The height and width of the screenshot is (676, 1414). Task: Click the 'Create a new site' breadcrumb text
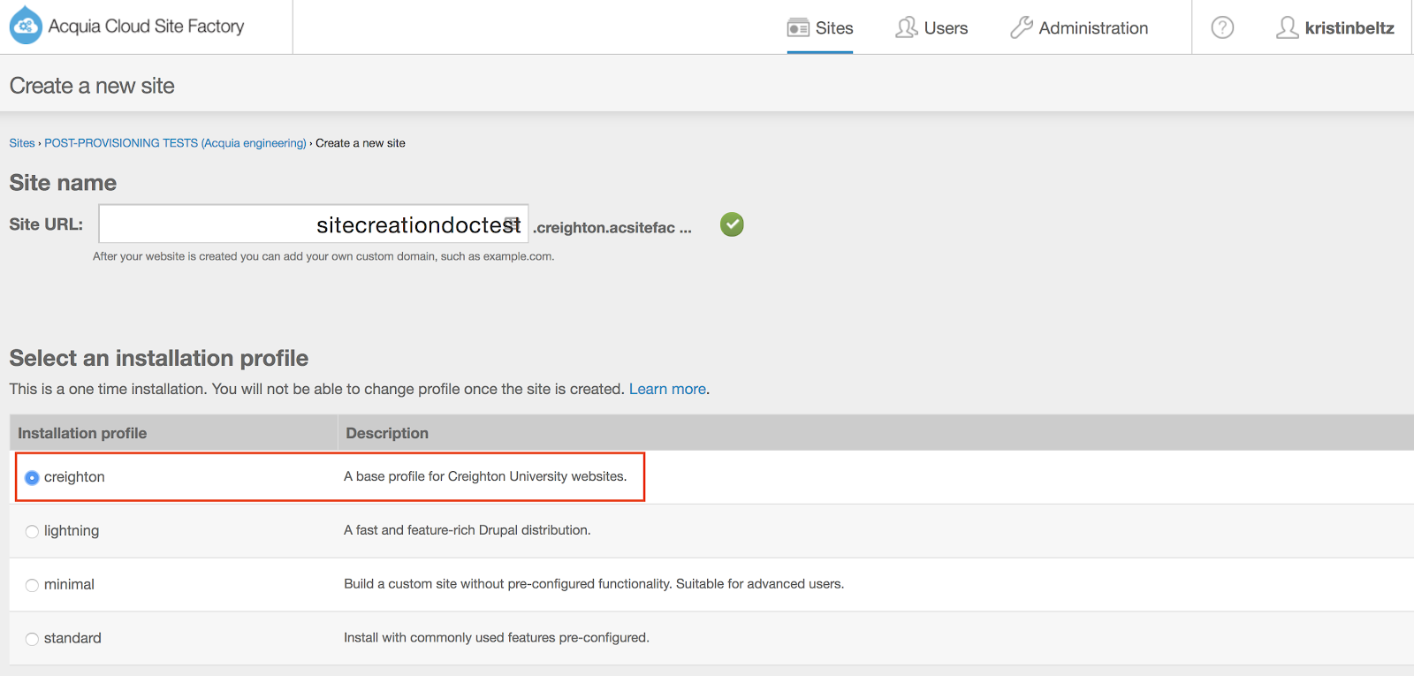click(x=361, y=143)
